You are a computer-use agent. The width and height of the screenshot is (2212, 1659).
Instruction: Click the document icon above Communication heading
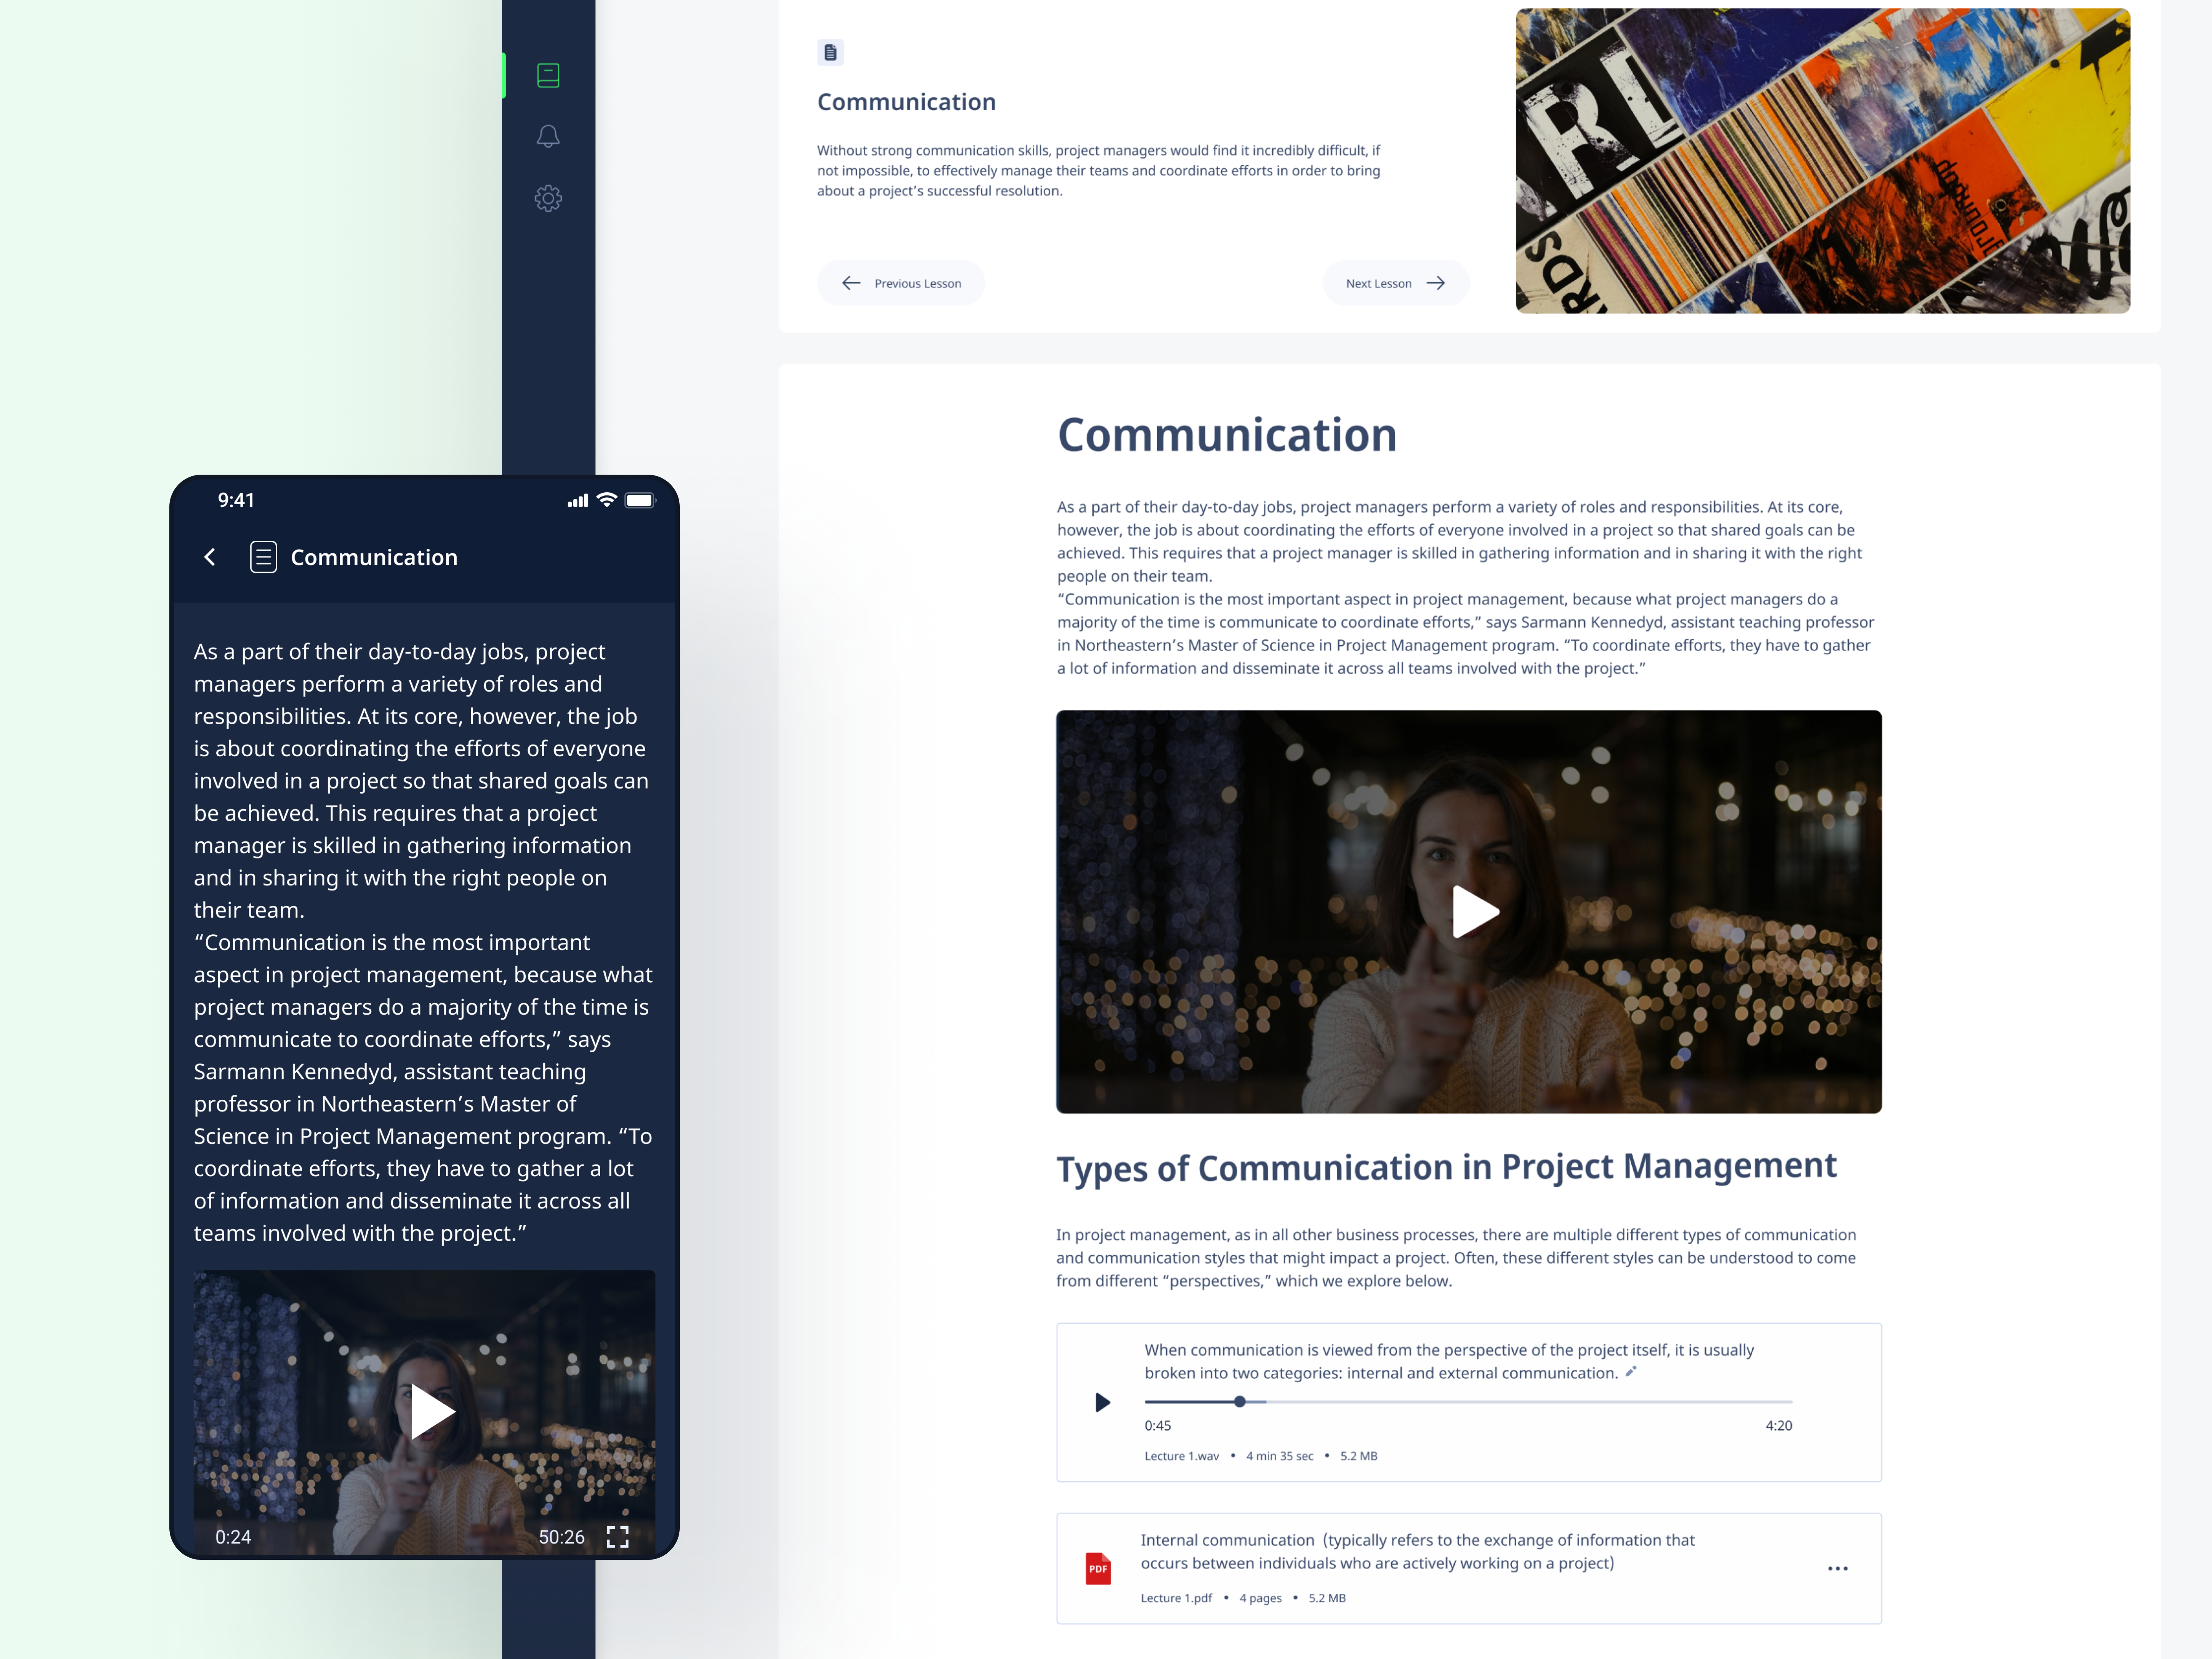pos(830,52)
